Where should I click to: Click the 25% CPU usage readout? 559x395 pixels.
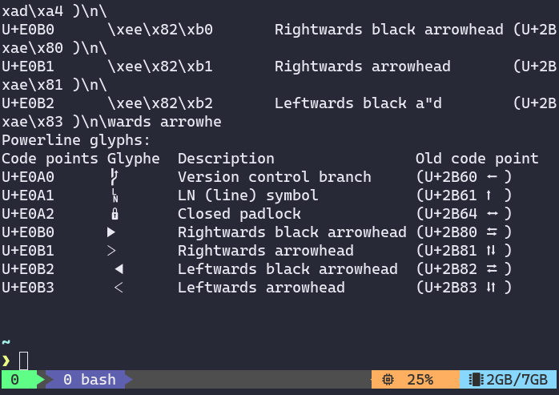click(x=420, y=380)
